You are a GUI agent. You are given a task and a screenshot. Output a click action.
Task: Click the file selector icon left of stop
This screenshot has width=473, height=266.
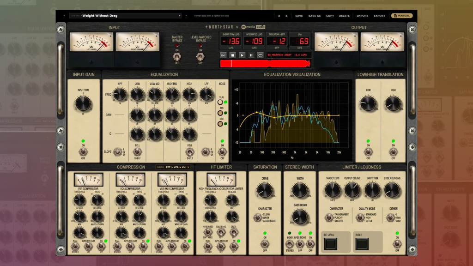coord(223,55)
